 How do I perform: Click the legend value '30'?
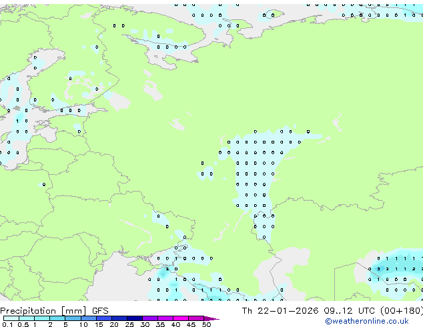[x=145, y=324]
